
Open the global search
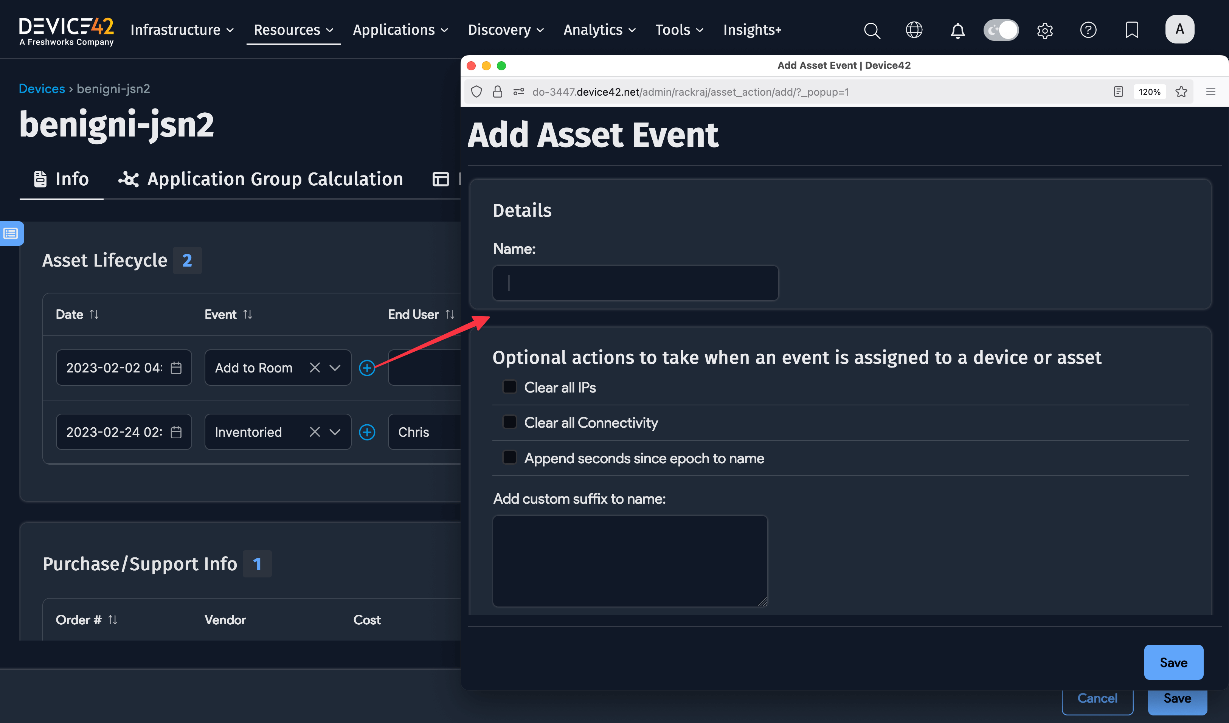(872, 30)
